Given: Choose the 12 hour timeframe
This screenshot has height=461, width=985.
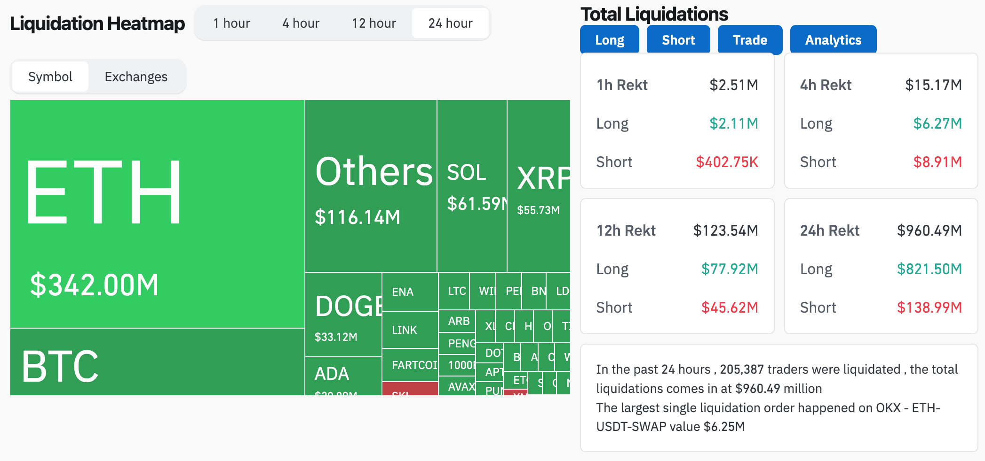Looking at the screenshot, I should coord(374,23).
